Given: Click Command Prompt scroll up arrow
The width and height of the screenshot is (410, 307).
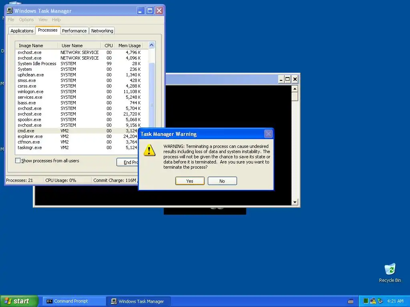Looking at the screenshot, I should pyautogui.click(x=295, y=89).
